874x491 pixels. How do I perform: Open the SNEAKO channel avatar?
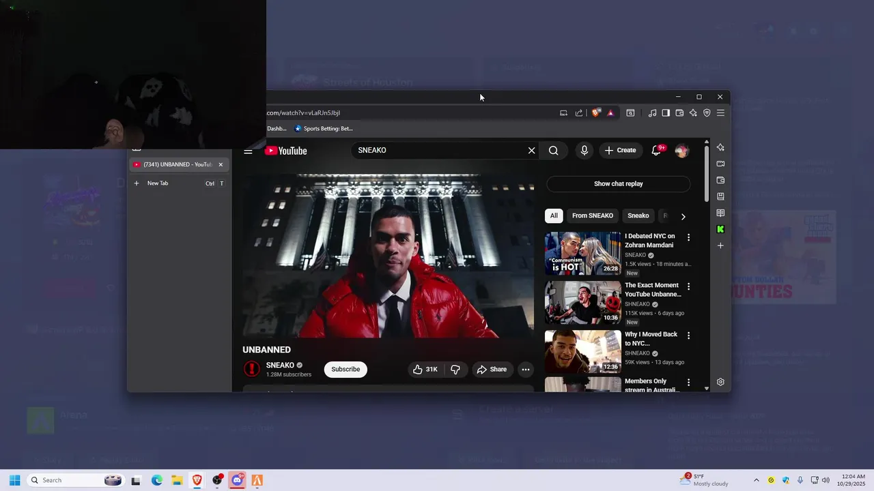tap(251, 369)
